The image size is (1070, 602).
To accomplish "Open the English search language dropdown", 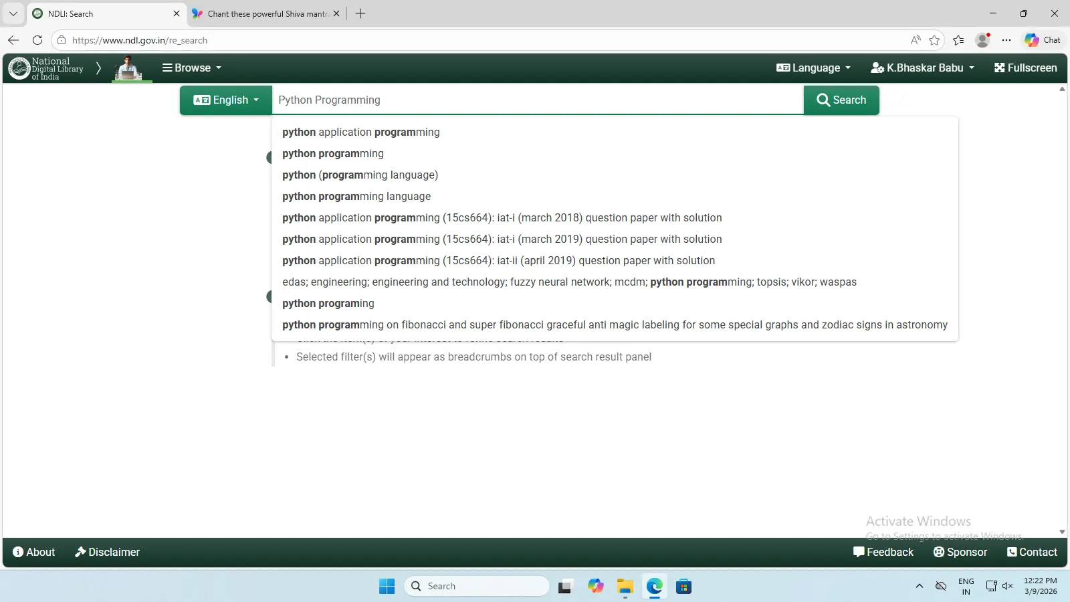I will 225,100.
